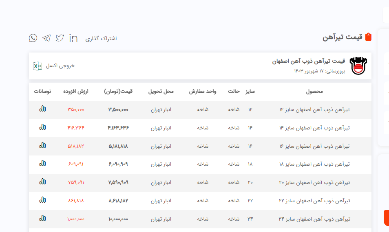Click the Excel export icon
The width and height of the screenshot is (389, 232).
(x=38, y=66)
